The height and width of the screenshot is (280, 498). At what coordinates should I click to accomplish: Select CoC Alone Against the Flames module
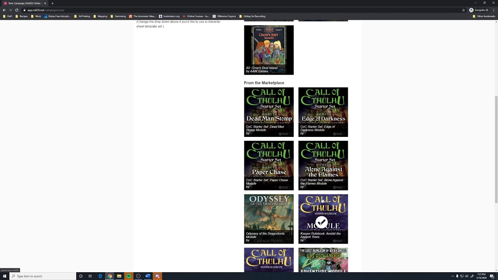[x=323, y=165]
